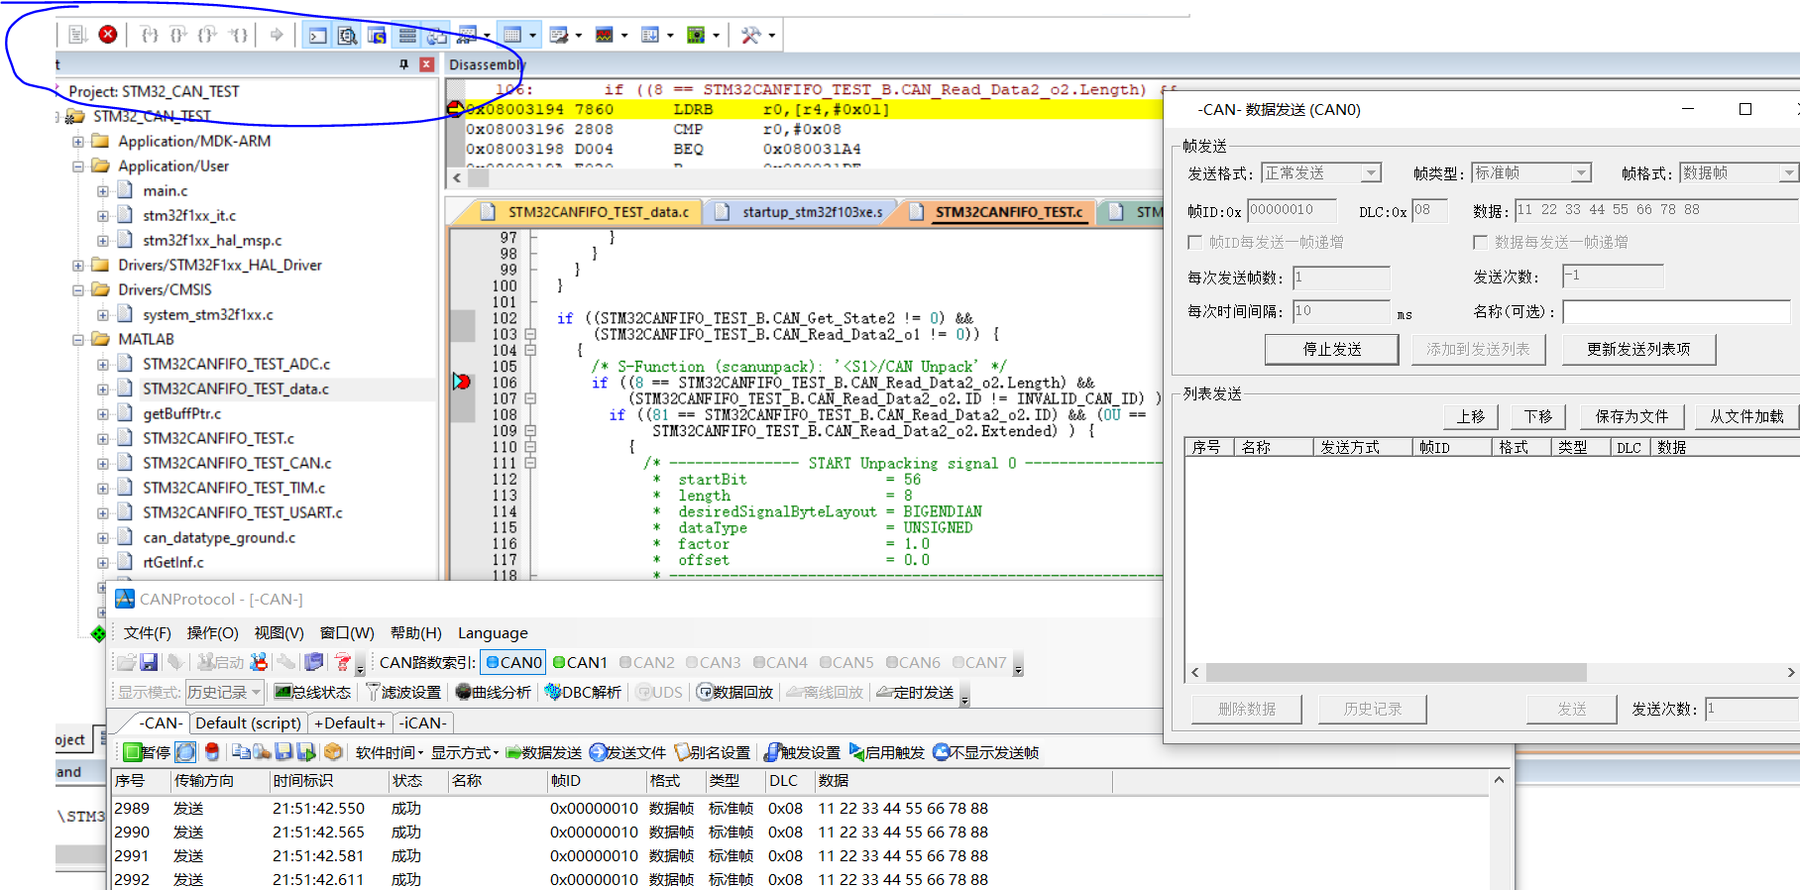1800x890 pixels.
Task: Open 别名设置 alias settings
Action: coord(713,752)
